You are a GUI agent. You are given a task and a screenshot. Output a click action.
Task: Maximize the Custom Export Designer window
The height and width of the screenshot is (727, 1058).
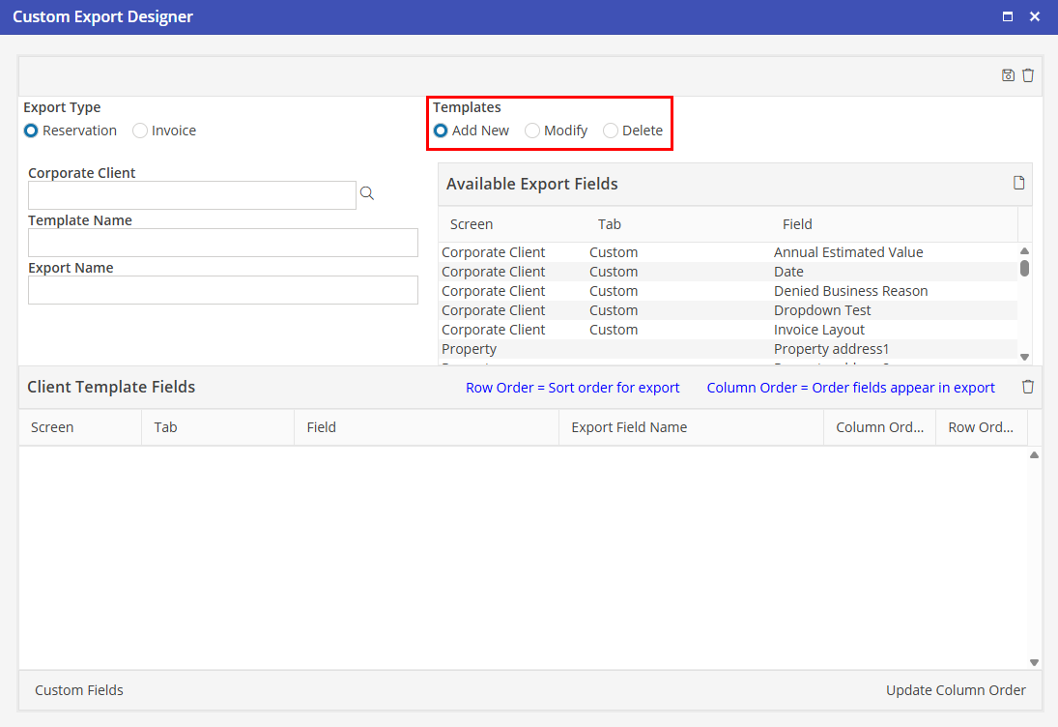click(x=1008, y=17)
